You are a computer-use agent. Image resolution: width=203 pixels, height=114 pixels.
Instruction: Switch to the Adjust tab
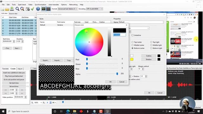click(x=20, y=69)
